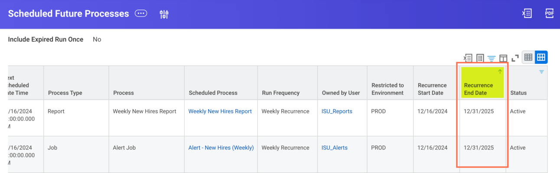The height and width of the screenshot is (173, 560).
Task: Expand table to fullscreen mode
Action: point(515,58)
